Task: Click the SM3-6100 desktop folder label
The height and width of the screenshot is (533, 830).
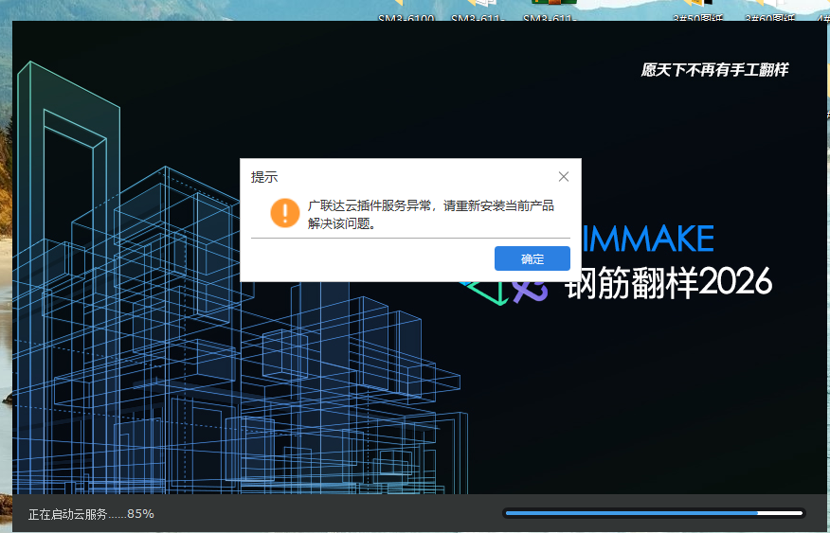Action: (406, 17)
